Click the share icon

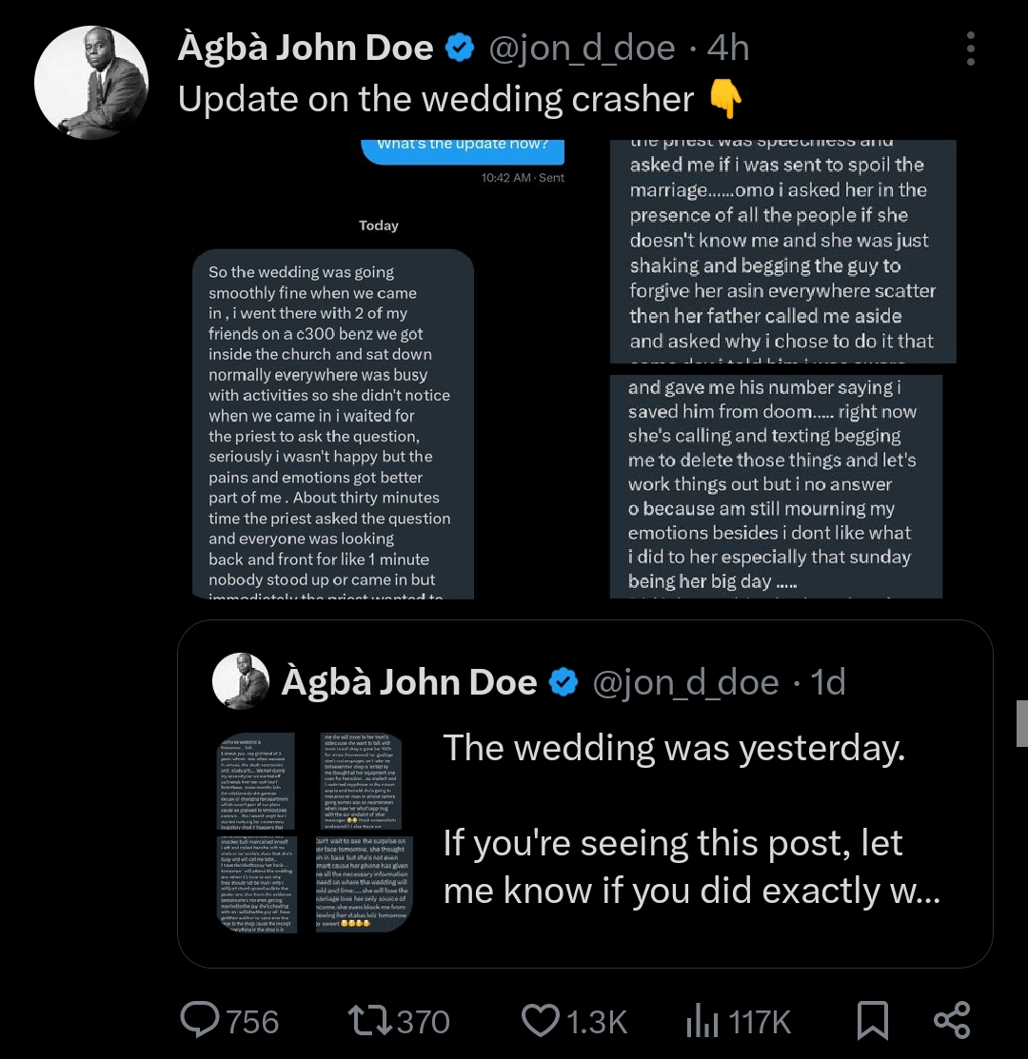952,1021
